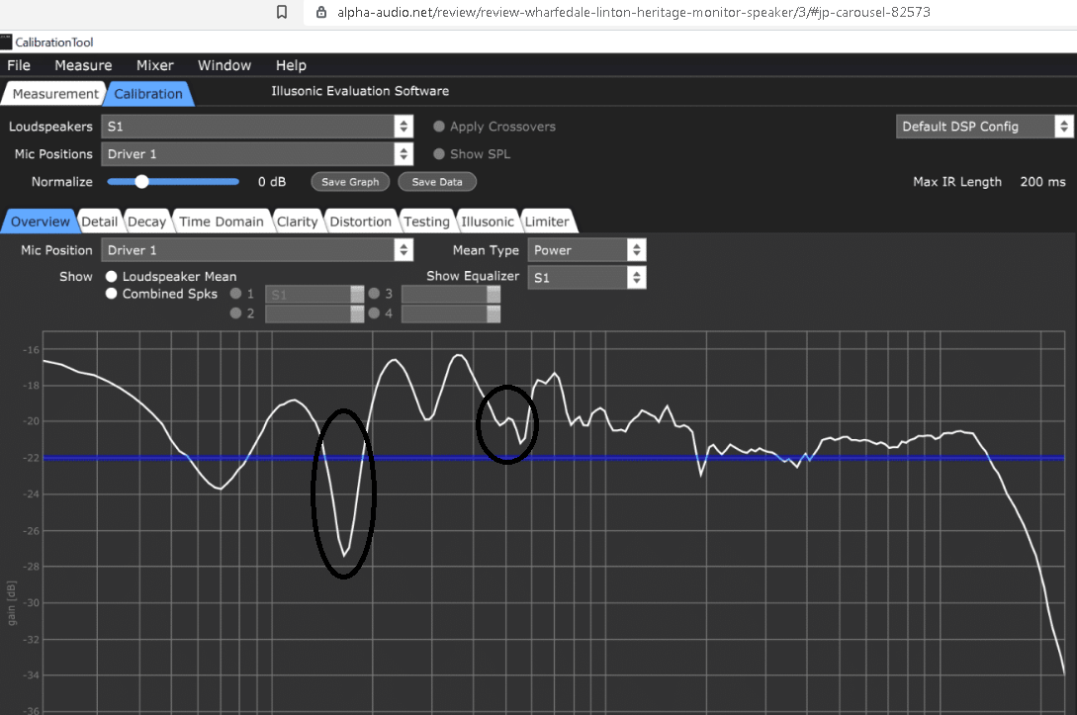Image resolution: width=1077 pixels, height=715 pixels.
Task: Open the Measure menu
Action: pyautogui.click(x=83, y=65)
